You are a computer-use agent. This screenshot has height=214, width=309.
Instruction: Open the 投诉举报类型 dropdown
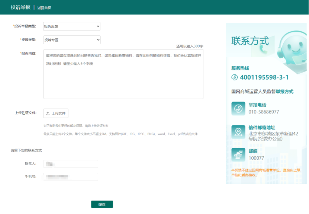pyautogui.click(x=72, y=26)
